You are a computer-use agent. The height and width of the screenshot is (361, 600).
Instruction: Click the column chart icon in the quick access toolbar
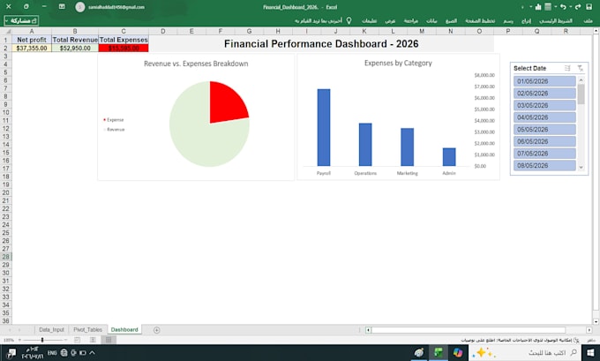(538, 7)
